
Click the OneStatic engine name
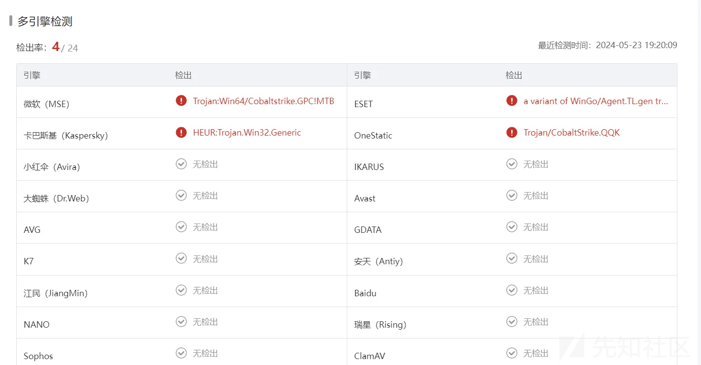[373, 136]
